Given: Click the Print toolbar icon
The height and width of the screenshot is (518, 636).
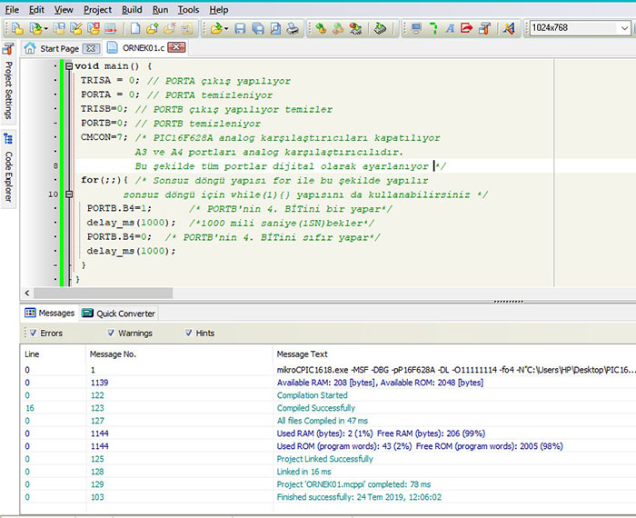Looking at the screenshot, I should tap(293, 28).
